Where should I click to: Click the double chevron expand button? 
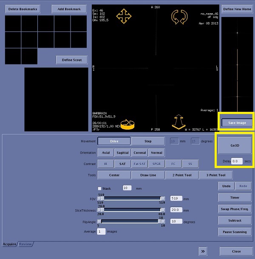coord(203,251)
